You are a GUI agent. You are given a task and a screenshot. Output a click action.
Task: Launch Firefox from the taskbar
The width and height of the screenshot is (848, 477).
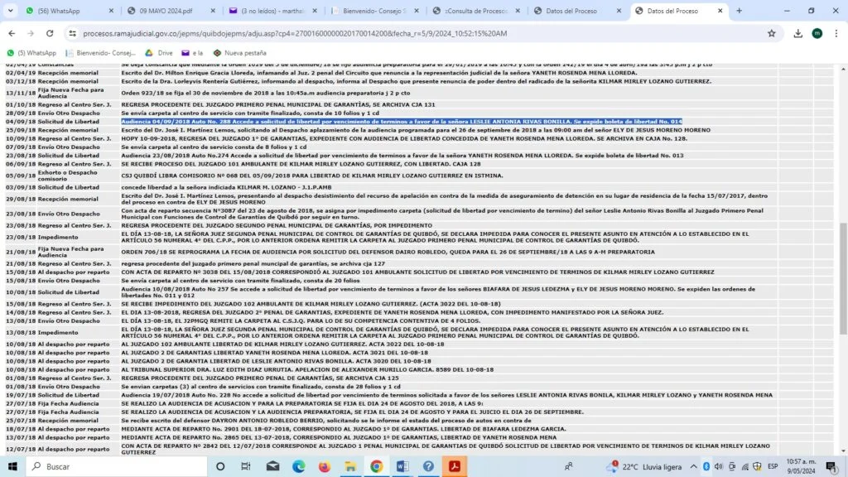click(x=324, y=466)
